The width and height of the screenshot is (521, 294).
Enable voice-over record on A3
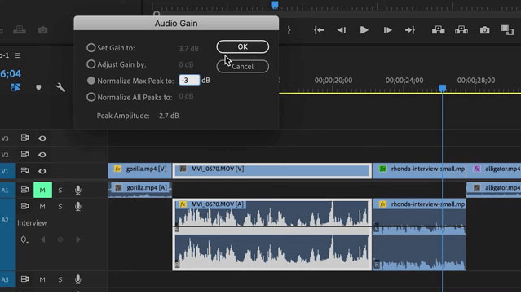coord(77,279)
